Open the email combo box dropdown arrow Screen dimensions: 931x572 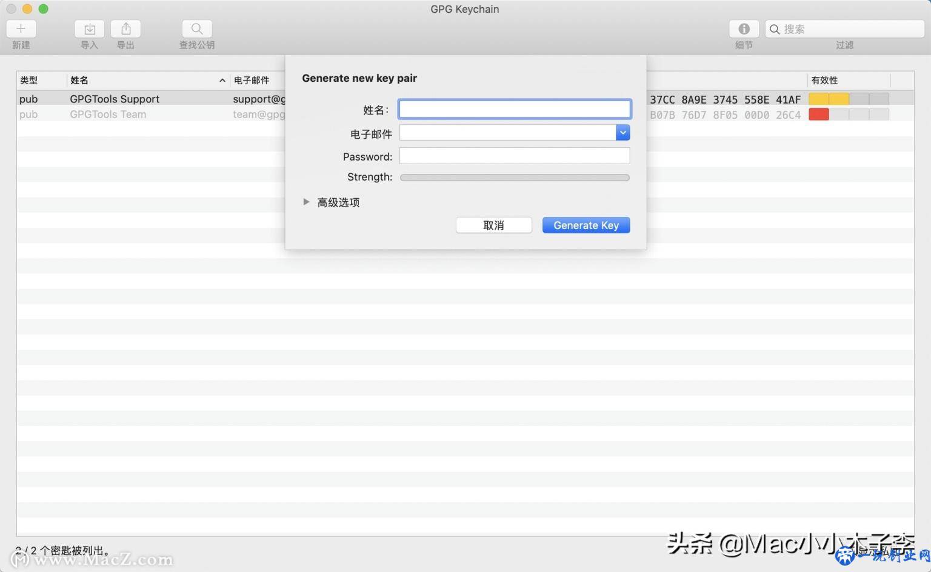pos(623,133)
